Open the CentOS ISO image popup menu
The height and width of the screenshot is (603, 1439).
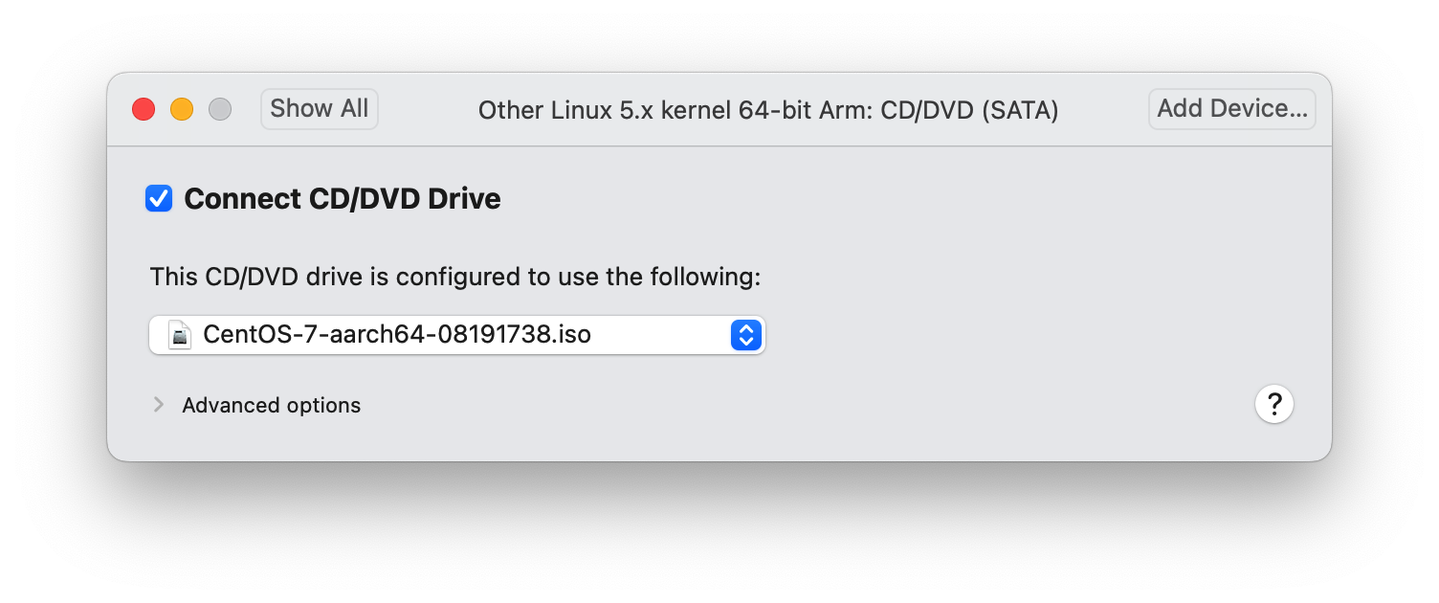click(x=457, y=335)
